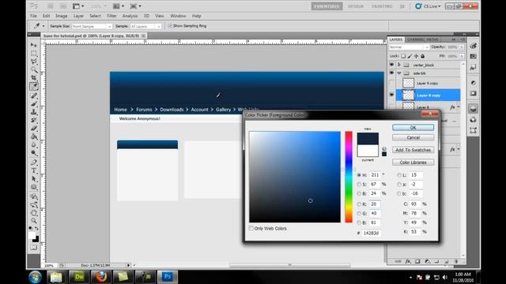Screen dimensions: 506x284
Task: Open the Window menu
Action: click(178, 16)
